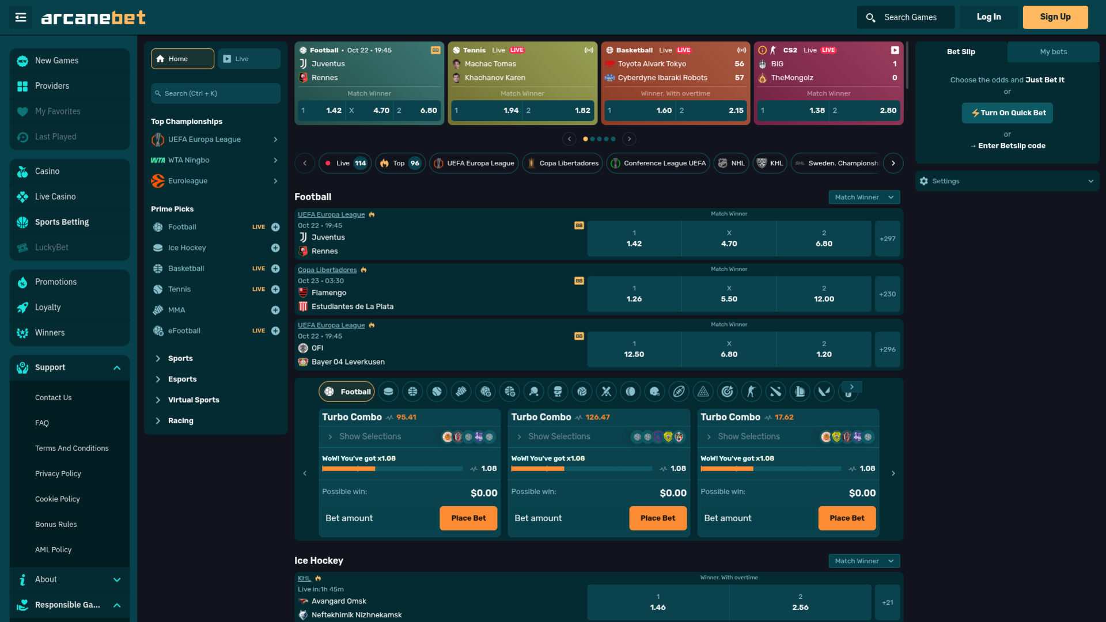Click plus icon next to MMA
The image size is (1106, 622).
[x=275, y=310]
